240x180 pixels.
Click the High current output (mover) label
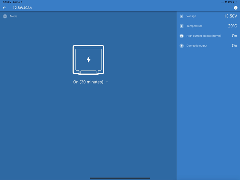click(x=204, y=36)
